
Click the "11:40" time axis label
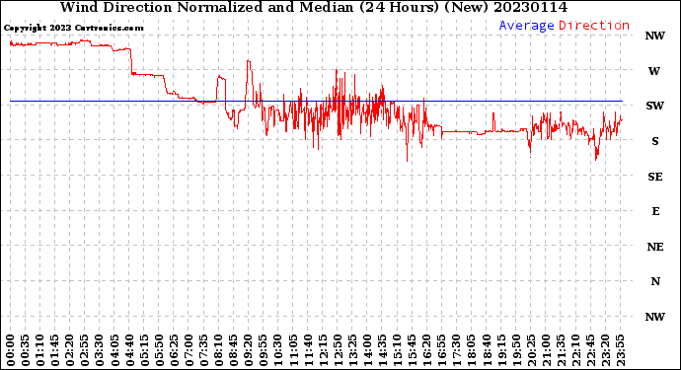click(308, 350)
